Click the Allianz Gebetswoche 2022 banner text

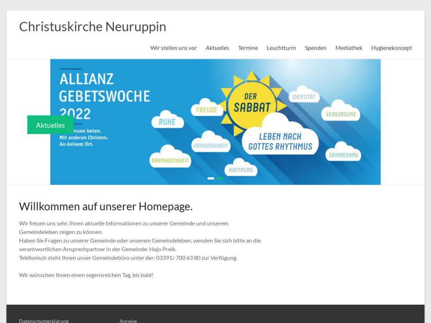point(105,96)
